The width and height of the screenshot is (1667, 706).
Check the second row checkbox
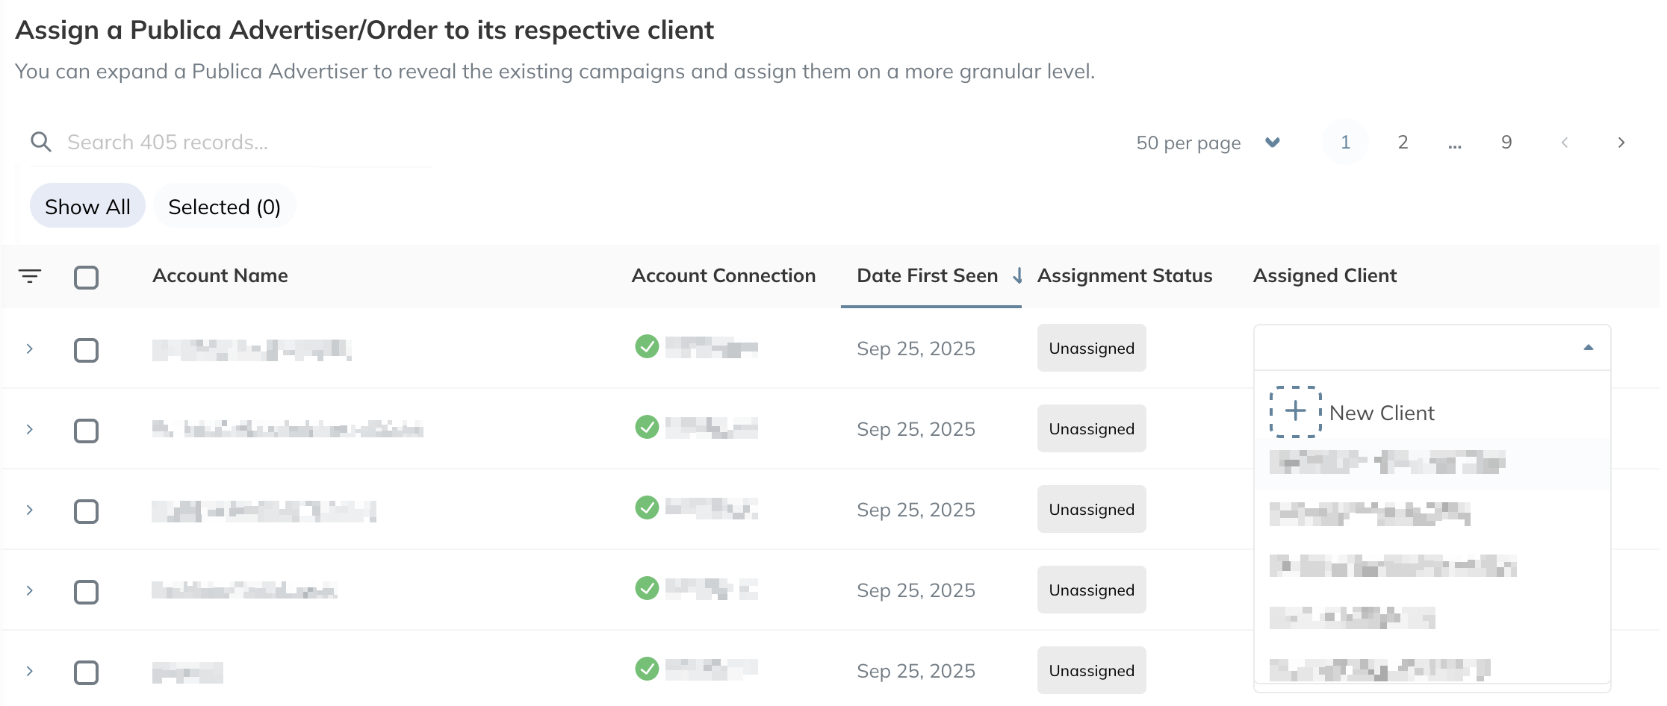click(87, 431)
